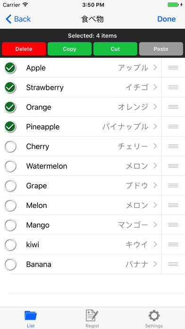185x329 pixels.
Task: Uncheck the Apple item
Action: [x=10, y=68]
